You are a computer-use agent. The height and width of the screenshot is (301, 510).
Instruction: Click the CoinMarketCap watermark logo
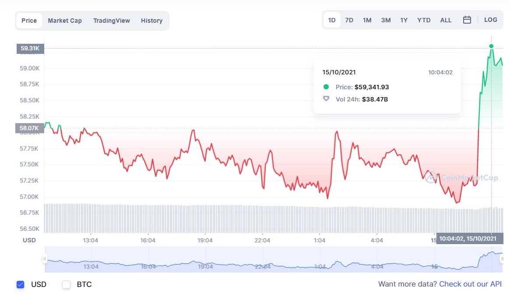[x=430, y=177]
